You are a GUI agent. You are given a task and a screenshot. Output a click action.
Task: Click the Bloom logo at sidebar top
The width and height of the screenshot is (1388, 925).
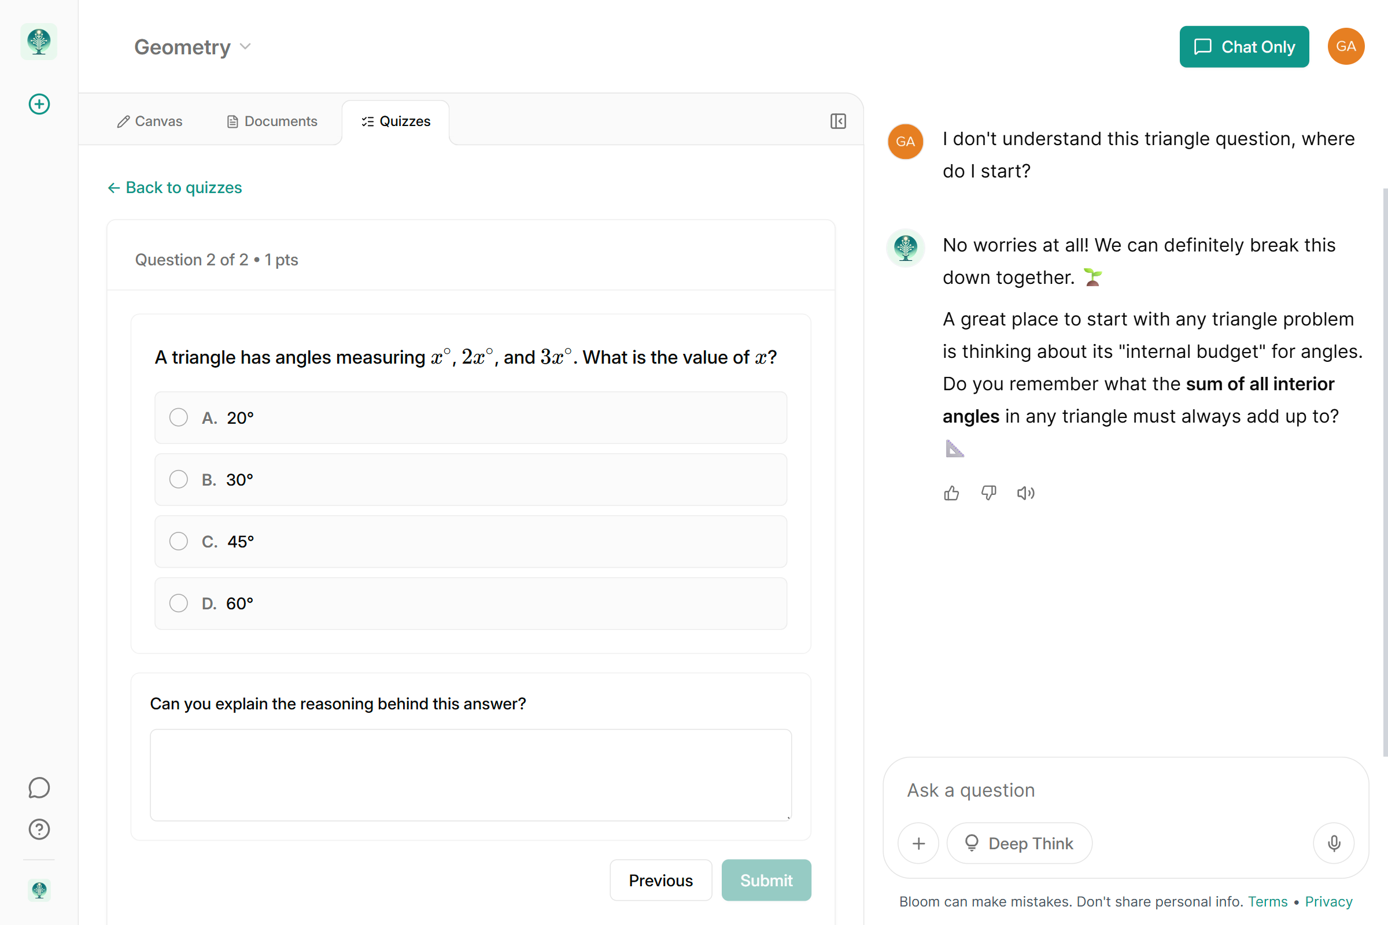tap(38, 42)
